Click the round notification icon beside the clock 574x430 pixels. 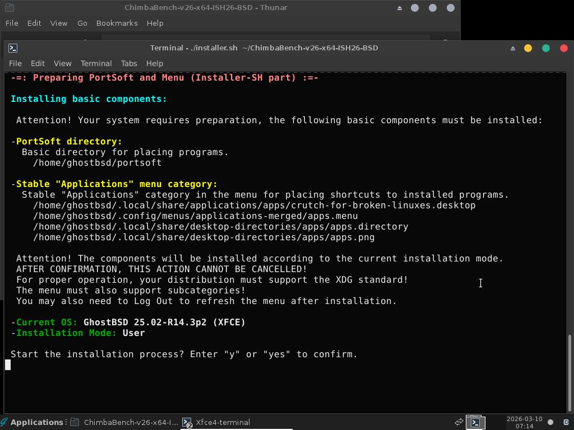tap(550, 422)
